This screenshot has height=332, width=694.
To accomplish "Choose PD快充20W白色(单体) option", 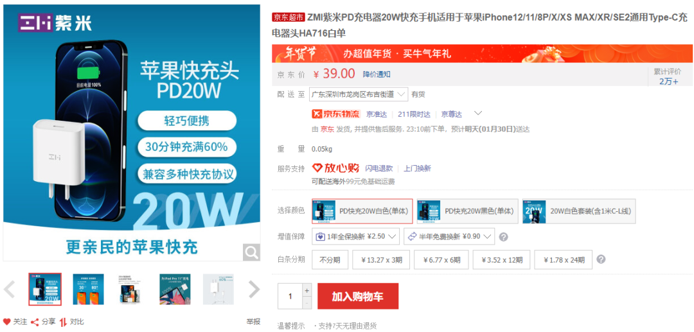I will pyautogui.click(x=362, y=211).
